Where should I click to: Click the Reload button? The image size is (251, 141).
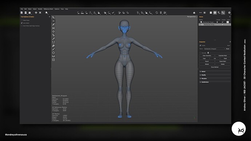click(x=207, y=64)
